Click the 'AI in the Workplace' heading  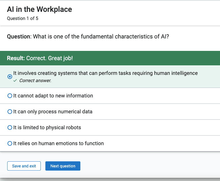click(x=39, y=10)
